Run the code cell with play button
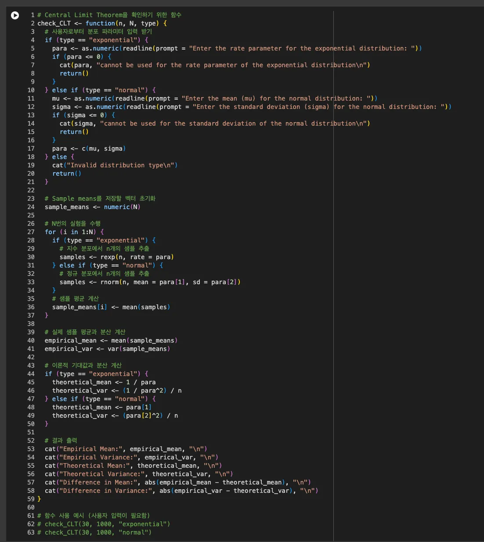The image size is (484, 542). (x=15, y=15)
